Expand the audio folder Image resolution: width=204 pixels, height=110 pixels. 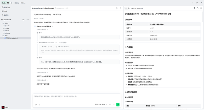tap(4, 26)
